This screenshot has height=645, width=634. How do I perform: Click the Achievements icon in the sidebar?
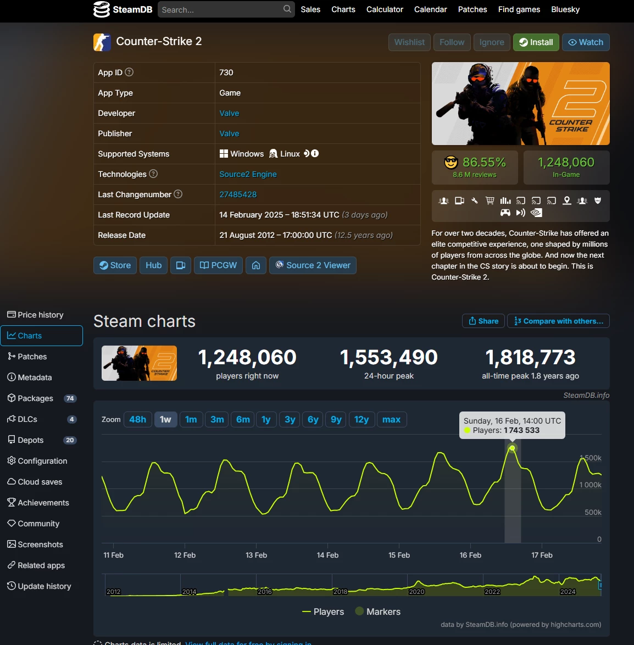[12, 502]
